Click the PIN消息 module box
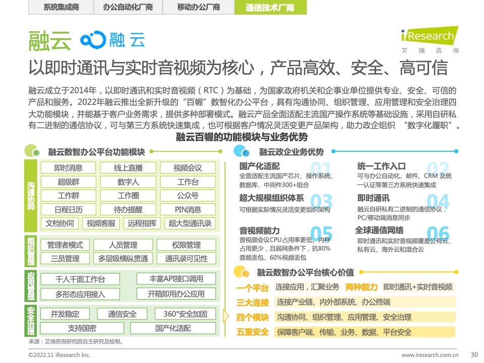 (x=188, y=210)
